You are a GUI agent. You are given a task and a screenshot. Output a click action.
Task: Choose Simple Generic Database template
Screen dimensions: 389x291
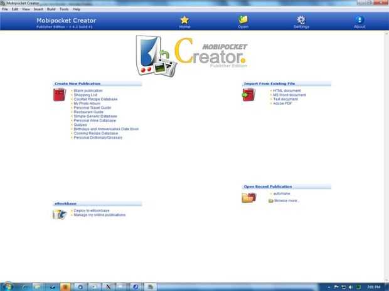(95, 116)
